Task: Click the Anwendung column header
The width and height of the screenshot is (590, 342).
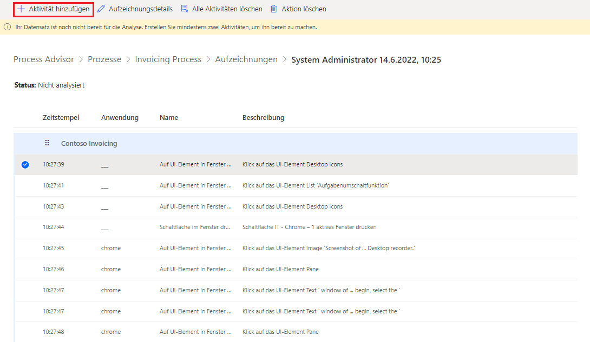Action: coord(120,118)
